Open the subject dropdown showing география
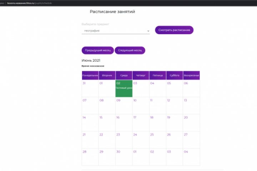The width and height of the screenshot is (257, 171). pyautogui.click(x=115, y=31)
